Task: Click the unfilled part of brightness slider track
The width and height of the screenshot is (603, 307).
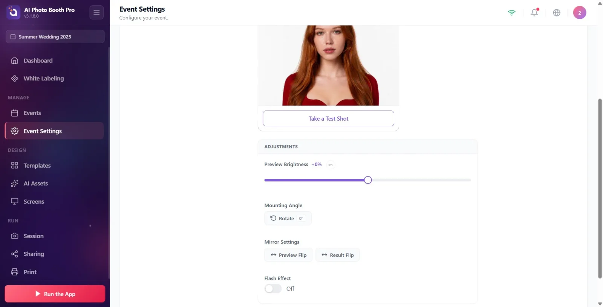Action: 421,180
